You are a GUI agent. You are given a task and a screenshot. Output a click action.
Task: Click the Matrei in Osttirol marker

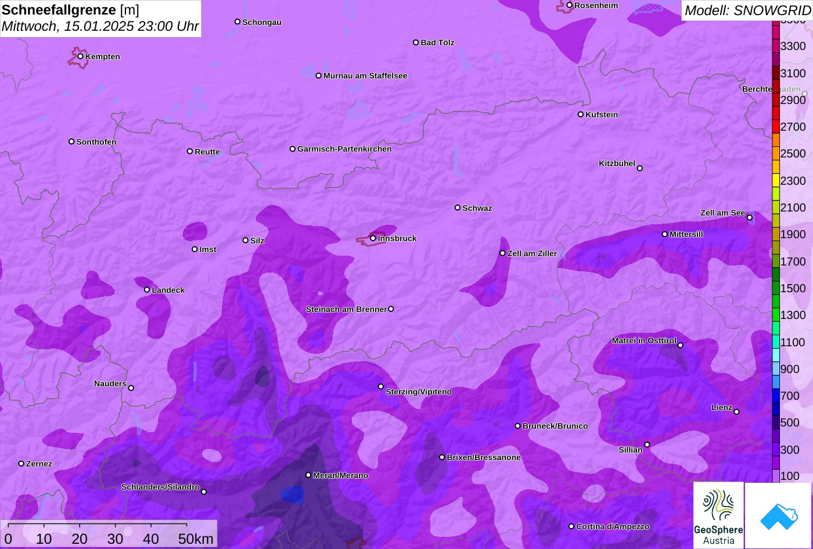pyautogui.click(x=681, y=346)
